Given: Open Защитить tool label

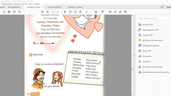Looking at the screenshot, I should click(x=146, y=62).
